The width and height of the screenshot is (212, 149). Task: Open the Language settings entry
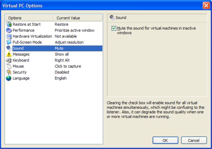tap(54, 78)
